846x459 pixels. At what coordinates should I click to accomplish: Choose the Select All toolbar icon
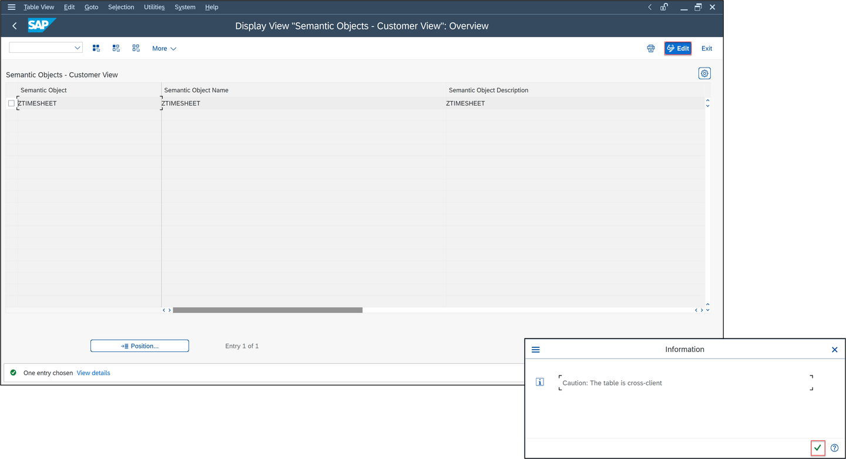[x=96, y=48]
